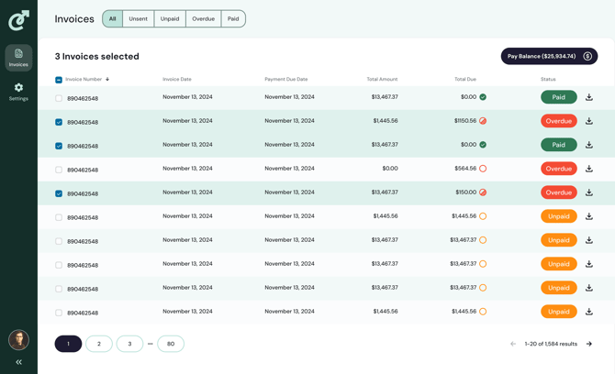Click the pagination ellipsis
Viewport: 615px width, 374px height.
(151, 344)
